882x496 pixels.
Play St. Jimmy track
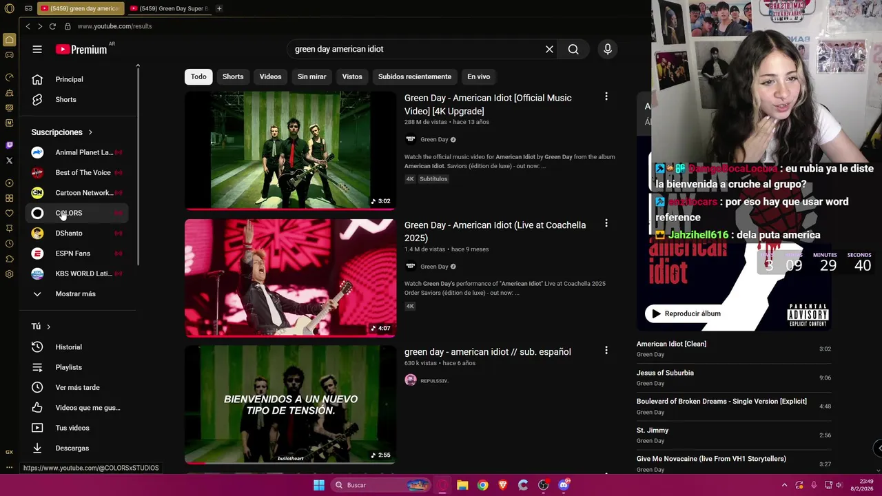click(734, 435)
